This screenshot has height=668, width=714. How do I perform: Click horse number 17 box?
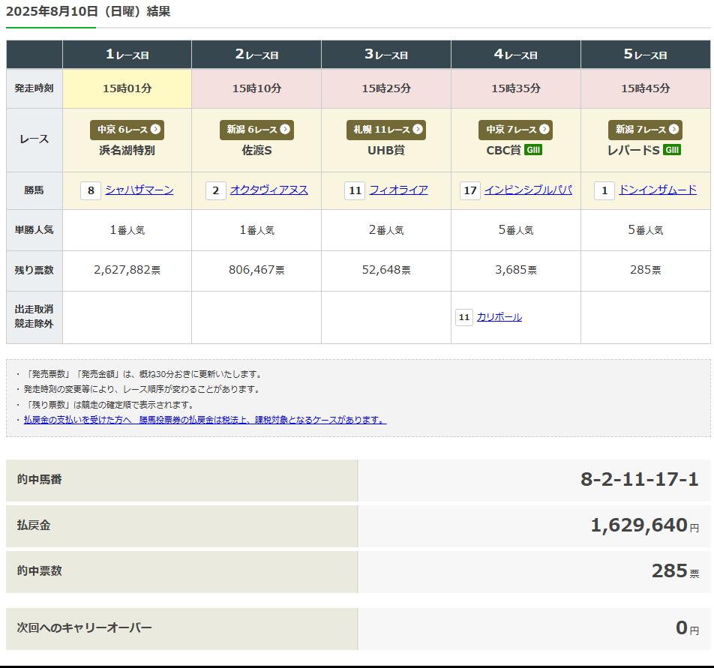[x=470, y=190]
